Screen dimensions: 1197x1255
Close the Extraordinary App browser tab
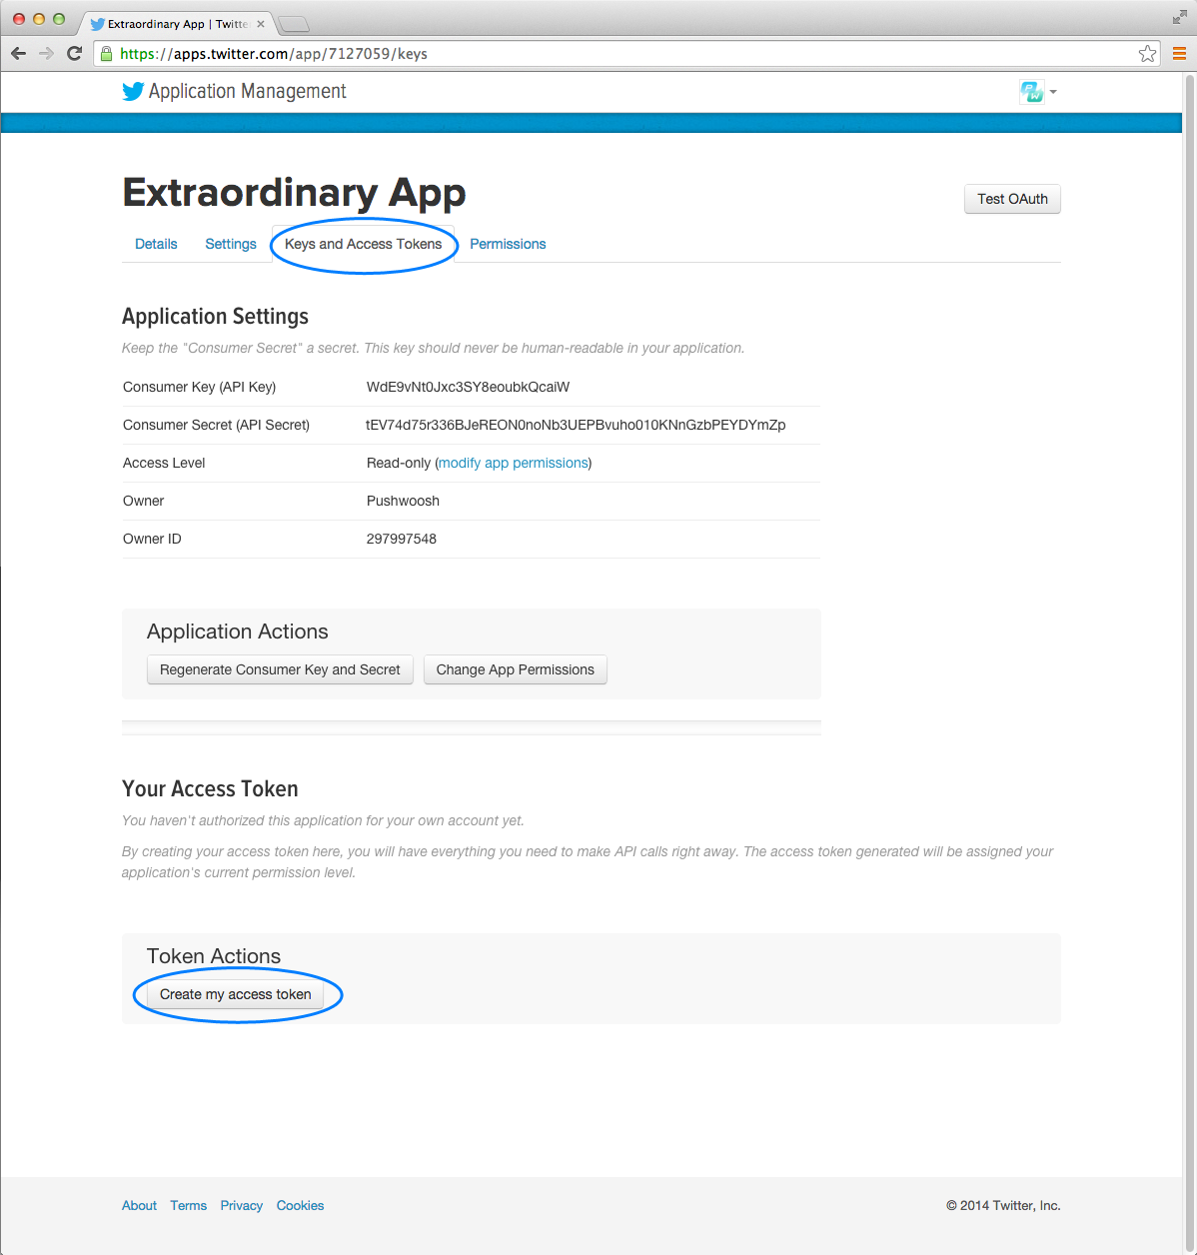pos(261,24)
